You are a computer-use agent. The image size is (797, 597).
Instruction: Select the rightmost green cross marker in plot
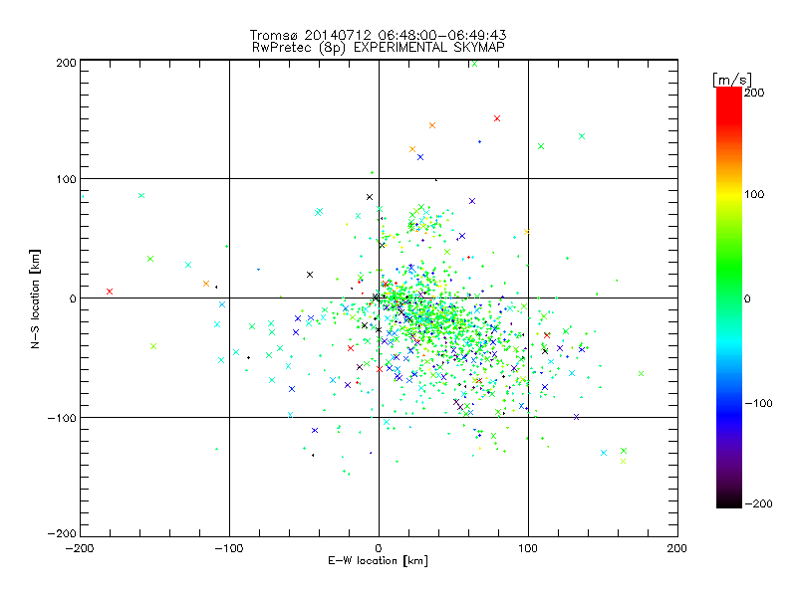[x=641, y=374]
